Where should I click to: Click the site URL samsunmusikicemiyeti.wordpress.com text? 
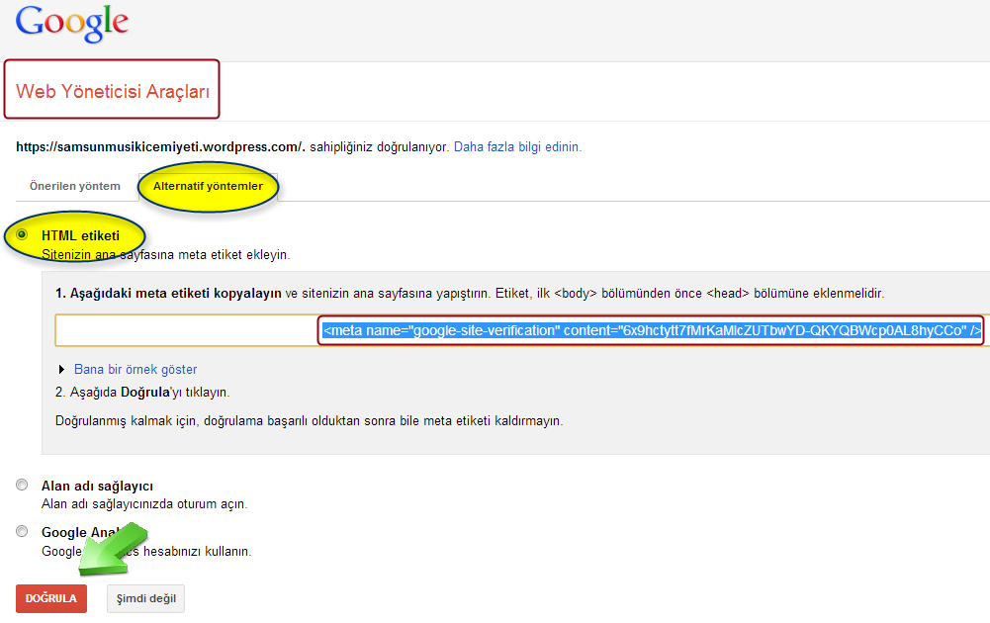coord(160,147)
